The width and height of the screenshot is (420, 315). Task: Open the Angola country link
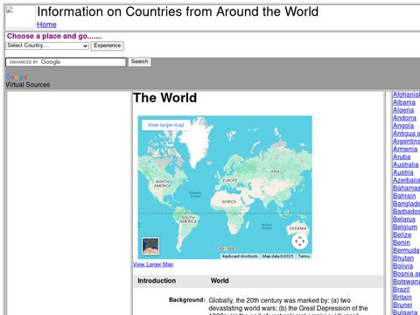click(403, 126)
